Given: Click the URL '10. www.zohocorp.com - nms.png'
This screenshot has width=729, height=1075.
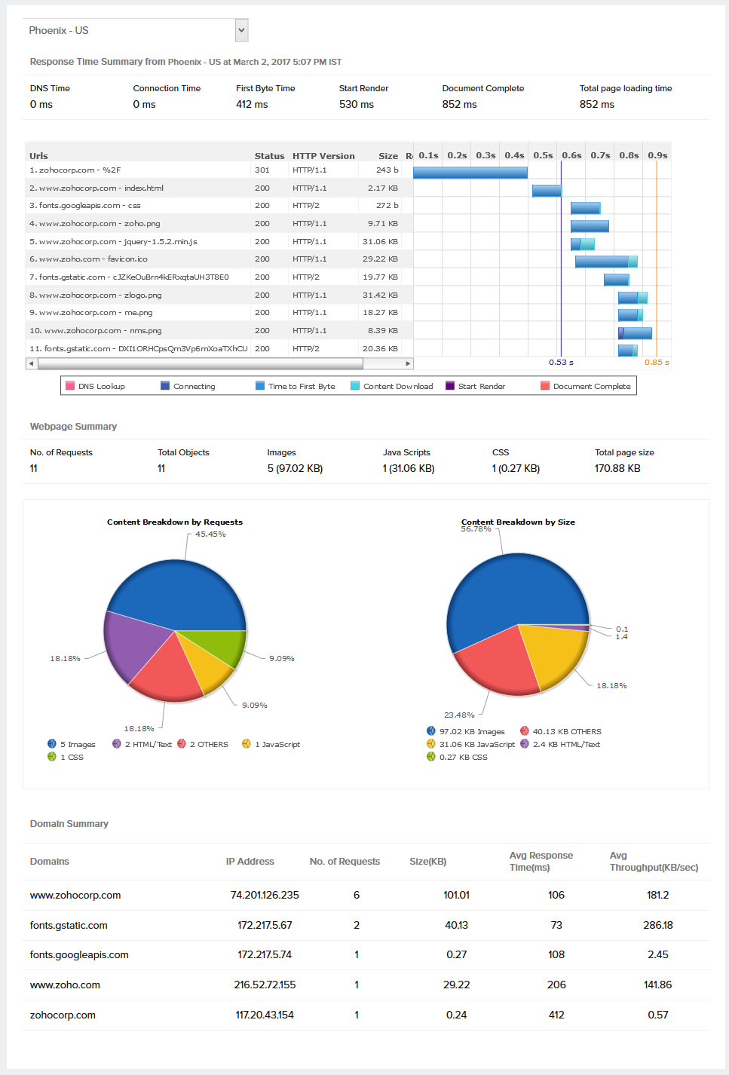Looking at the screenshot, I should (x=96, y=331).
